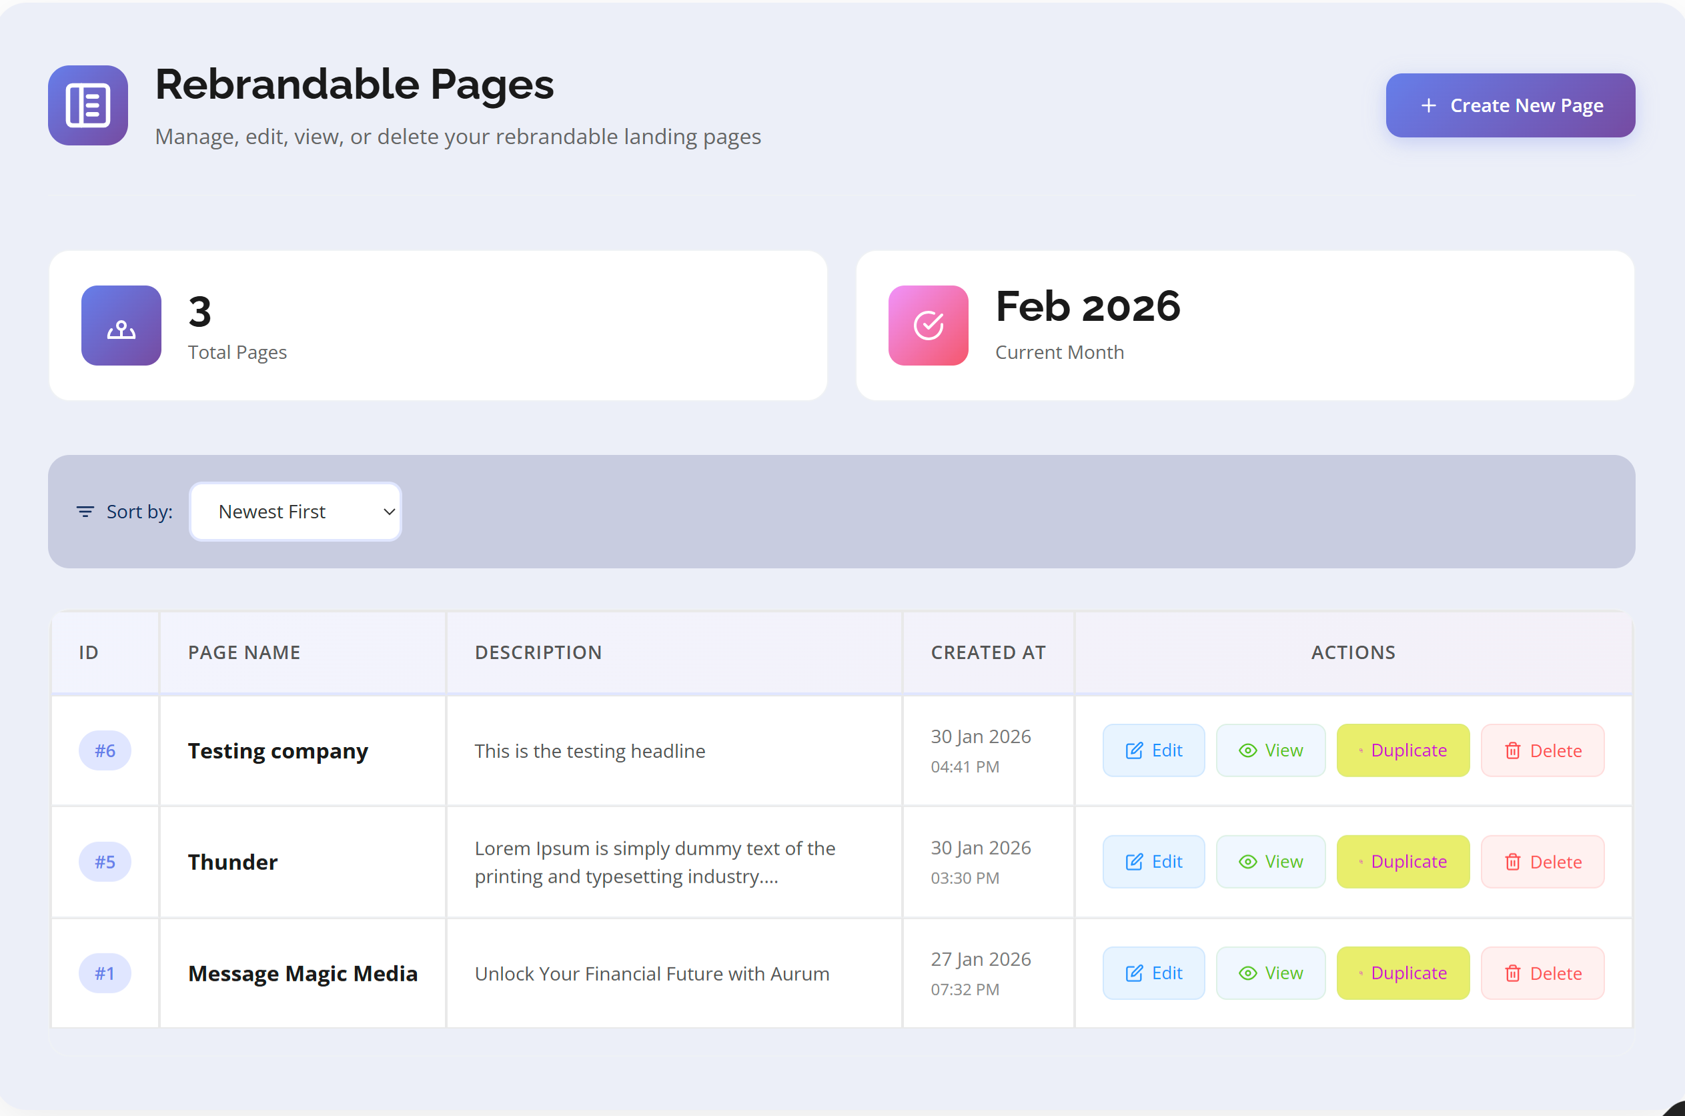Screen dimensions: 1685x1116
Task: Delete the Message Magic Media page
Action: (x=1542, y=973)
